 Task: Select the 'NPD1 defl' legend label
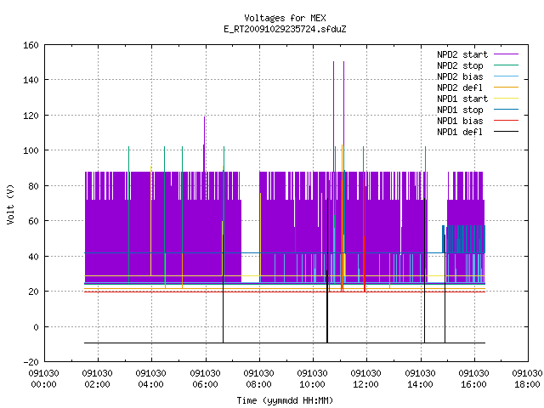(460, 133)
